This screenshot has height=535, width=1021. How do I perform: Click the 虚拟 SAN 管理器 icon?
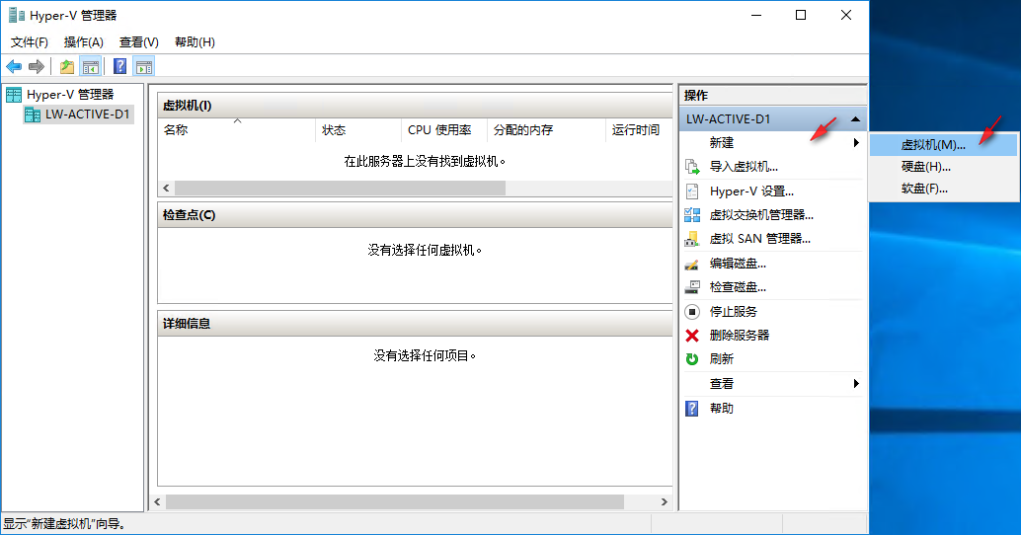(x=692, y=239)
